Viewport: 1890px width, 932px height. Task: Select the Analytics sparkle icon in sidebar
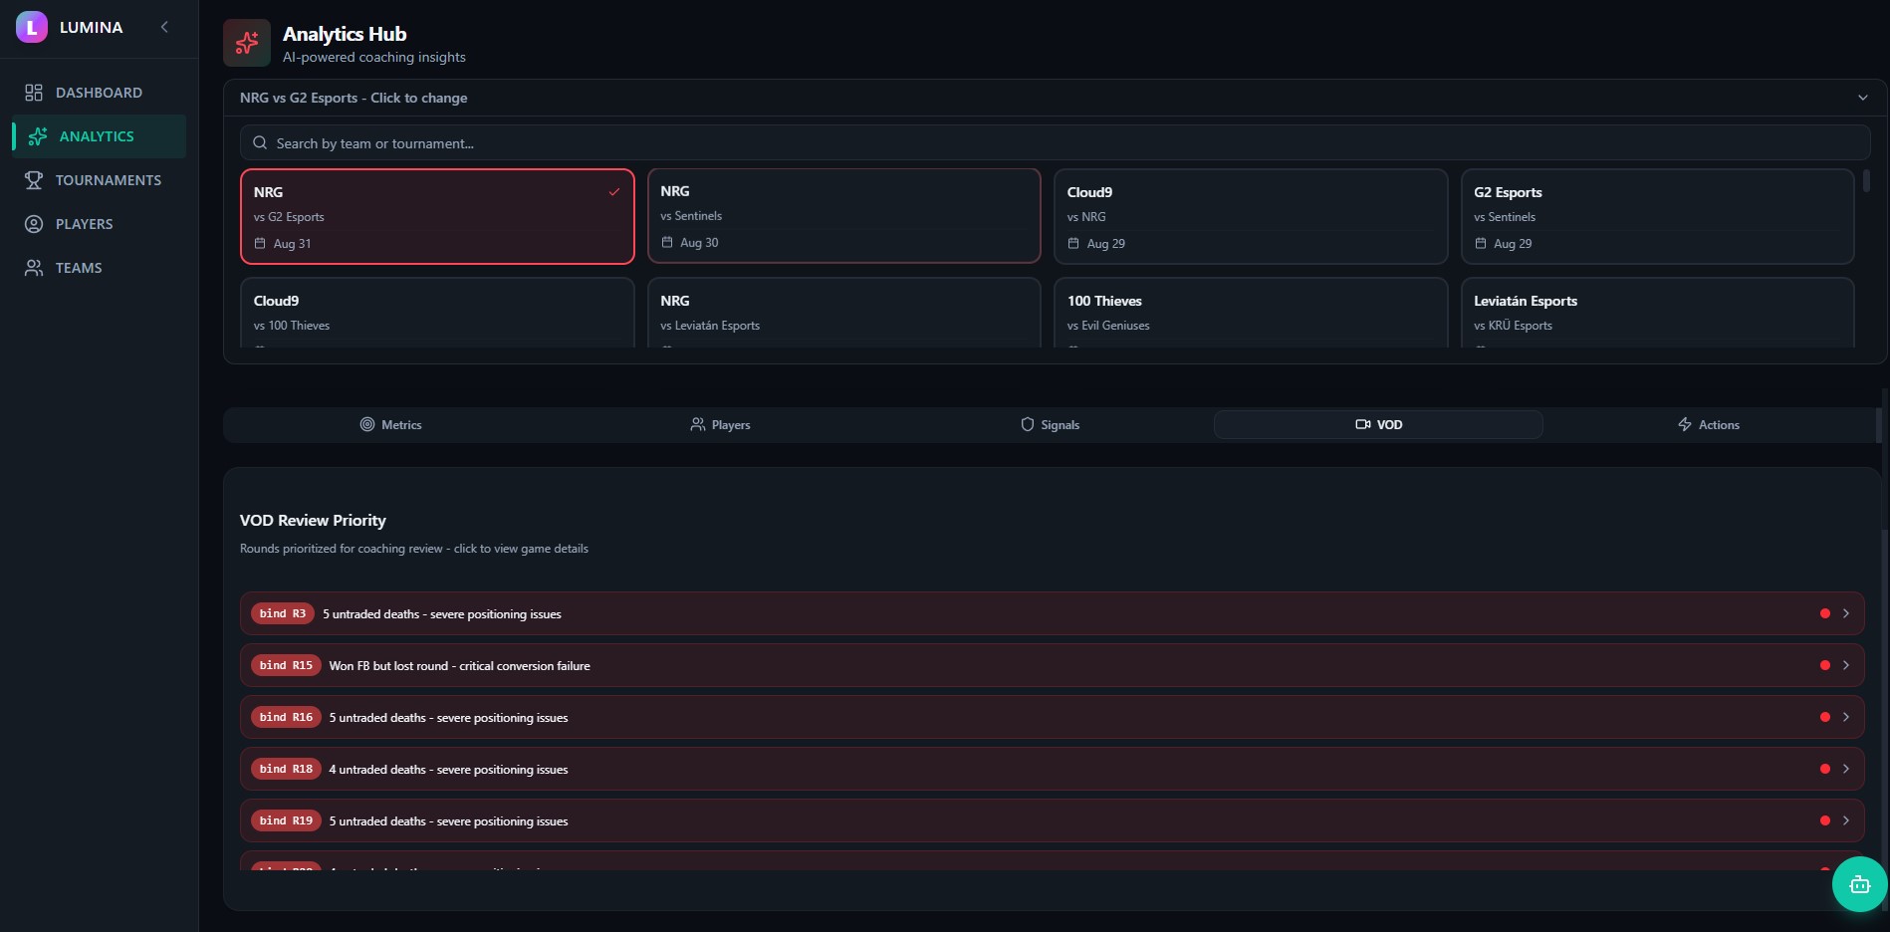(x=38, y=136)
